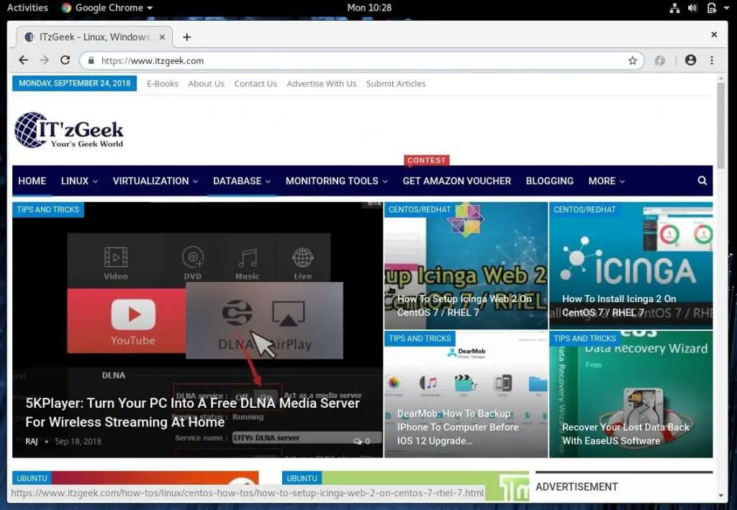Open the Contact Us link
The image size is (737, 510).
pyautogui.click(x=256, y=83)
